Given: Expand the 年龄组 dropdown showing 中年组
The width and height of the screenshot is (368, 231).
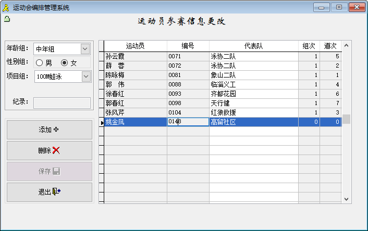Looking at the screenshot, I should coord(85,49).
